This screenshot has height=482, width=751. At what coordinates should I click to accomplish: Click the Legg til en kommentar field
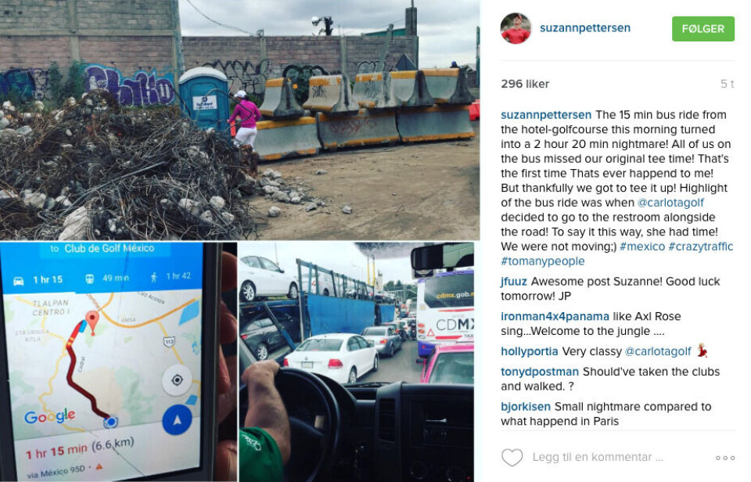[598, 457]
